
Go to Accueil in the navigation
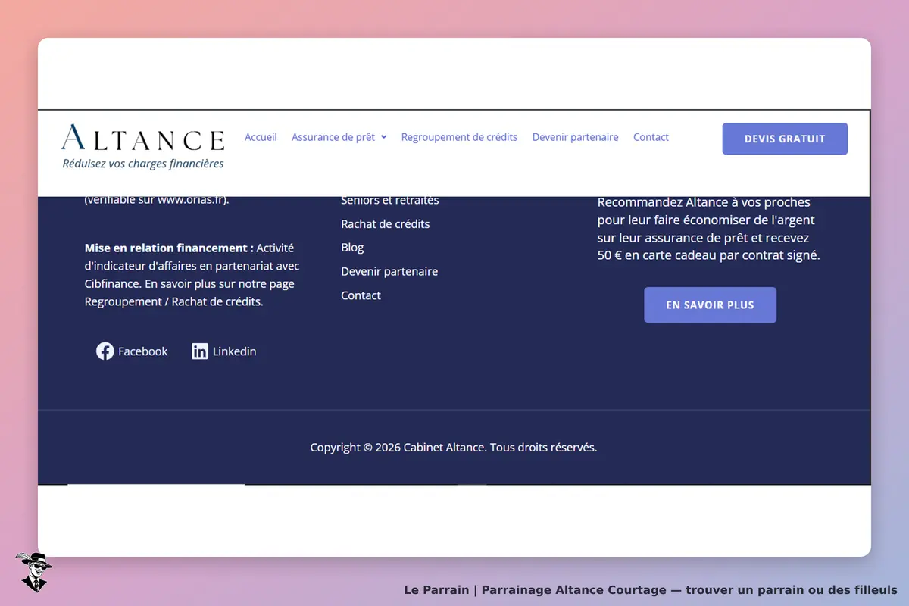pyautogui.click(x=261, y=137)
